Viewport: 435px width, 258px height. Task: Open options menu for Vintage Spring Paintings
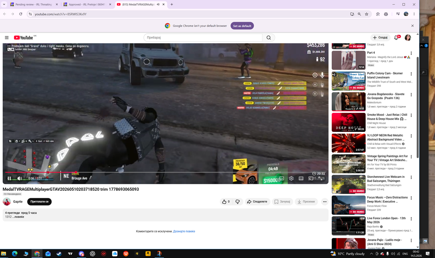pyautogui.click(x=411, y=157)
